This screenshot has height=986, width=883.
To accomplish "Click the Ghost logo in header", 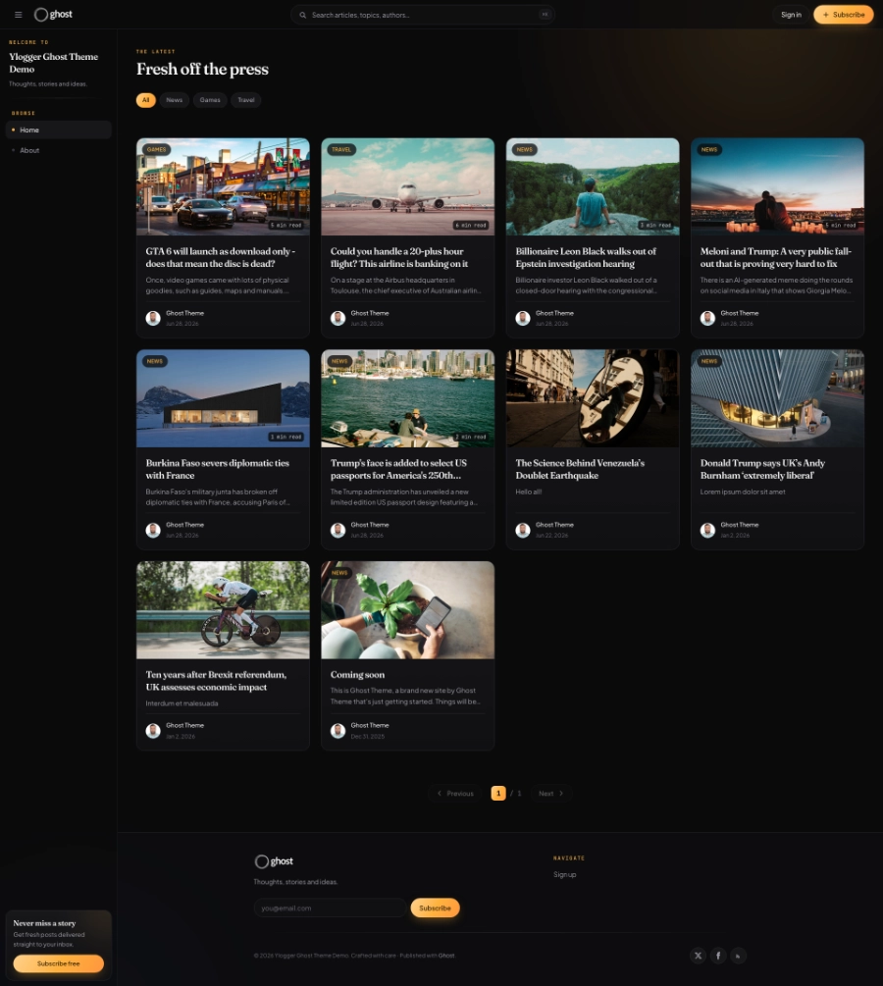I will 53,15.
